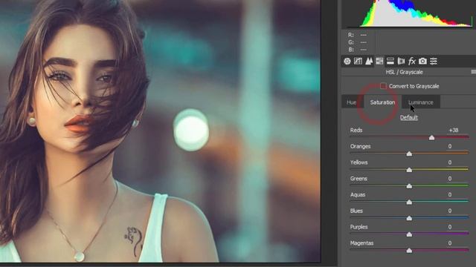Open the Lens Corrections panel icon
Image resolution: width=476 pixels, height=267 pixels.
click(401, 61)
